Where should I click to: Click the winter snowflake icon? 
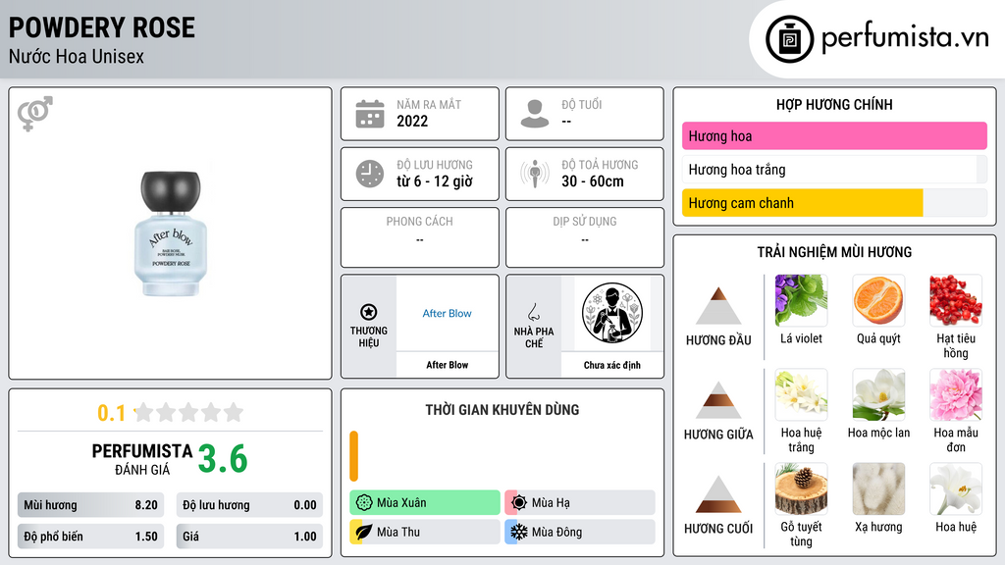(519, 532)
